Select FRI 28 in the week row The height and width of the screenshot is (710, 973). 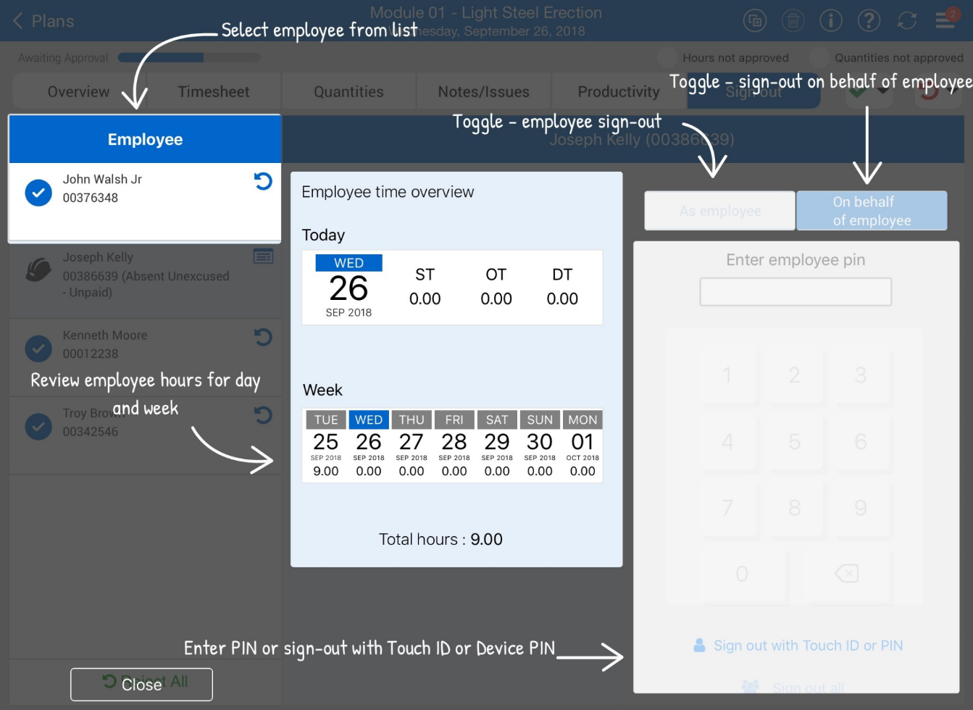click(454, 445)
